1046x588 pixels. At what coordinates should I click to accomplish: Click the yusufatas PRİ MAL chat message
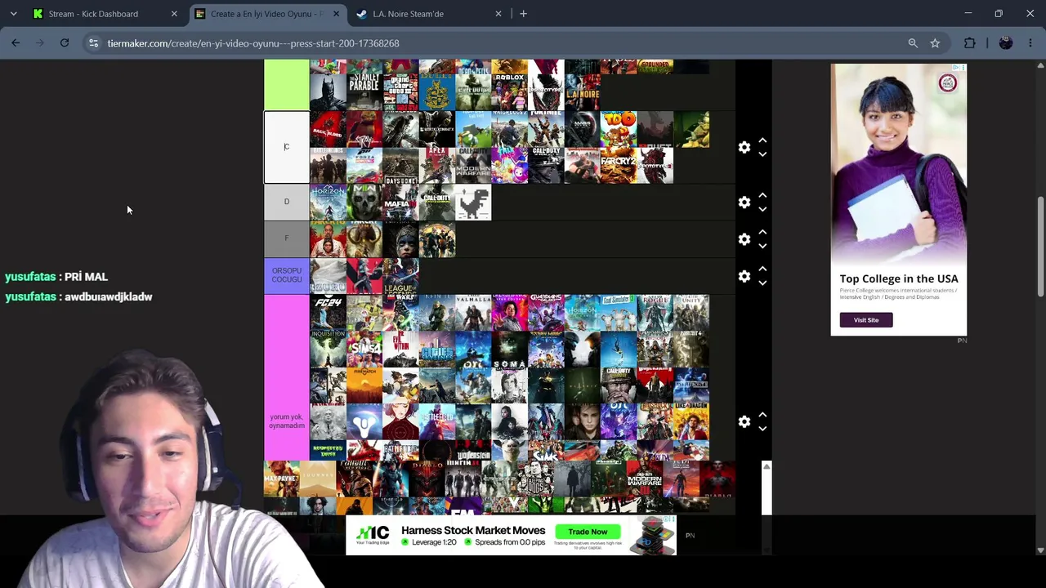[x=56, y=277]
